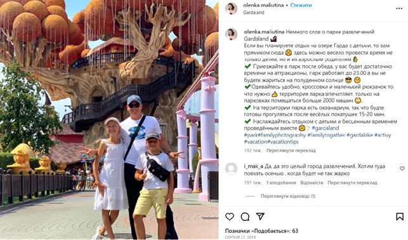Save the post with bookmark icon

(400, 217)
